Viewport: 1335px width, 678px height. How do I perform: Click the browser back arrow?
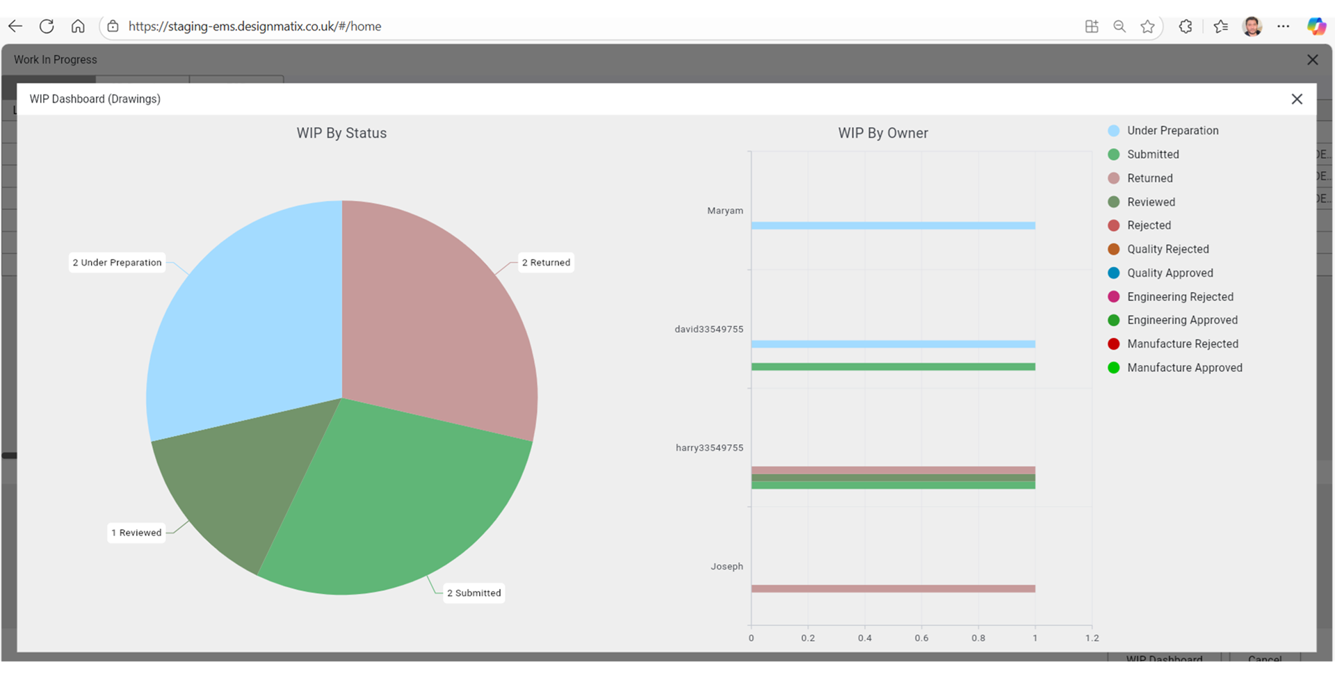[x=15, y=26]
